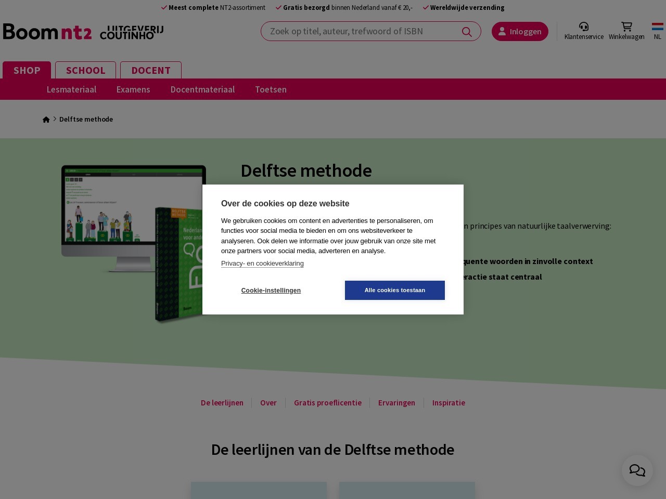The image size is (666, 499).
Task: Open the Examens menu
Action: (x=133, y=89)
